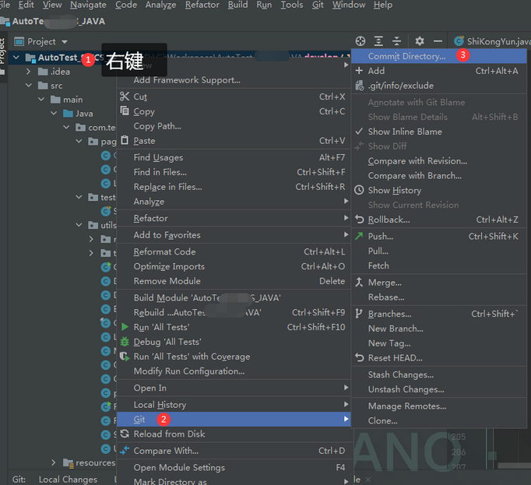Expand the .idea folder chevron
This screenshot has width=531, height=485.
pos(29,72)
